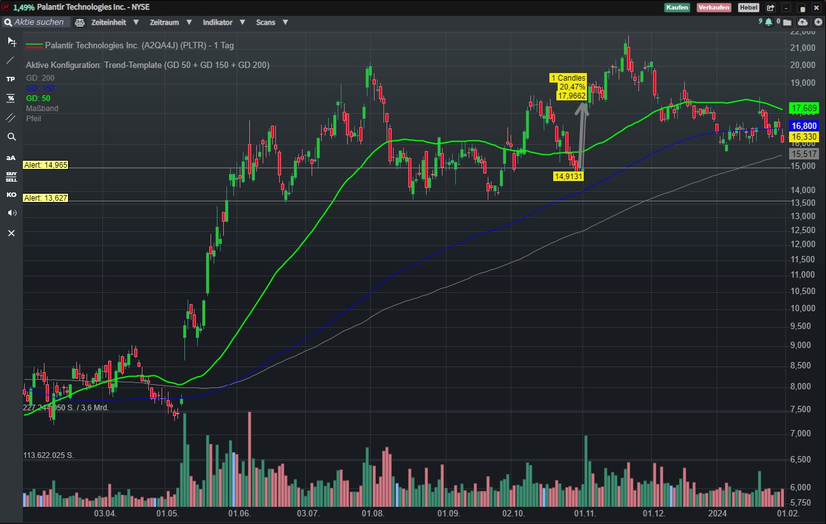Click the 01.11. date axis label

[584, 513]
